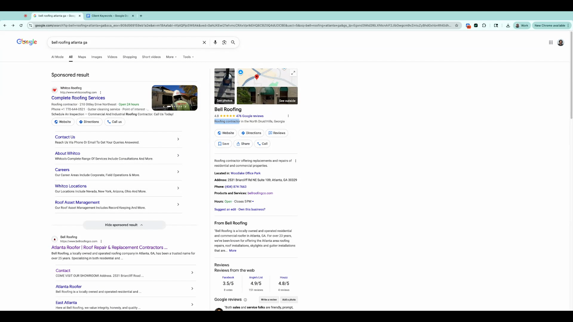573x322 pixels.
Task: Go forward with the browser forward arrow
Action: (13, 25)
